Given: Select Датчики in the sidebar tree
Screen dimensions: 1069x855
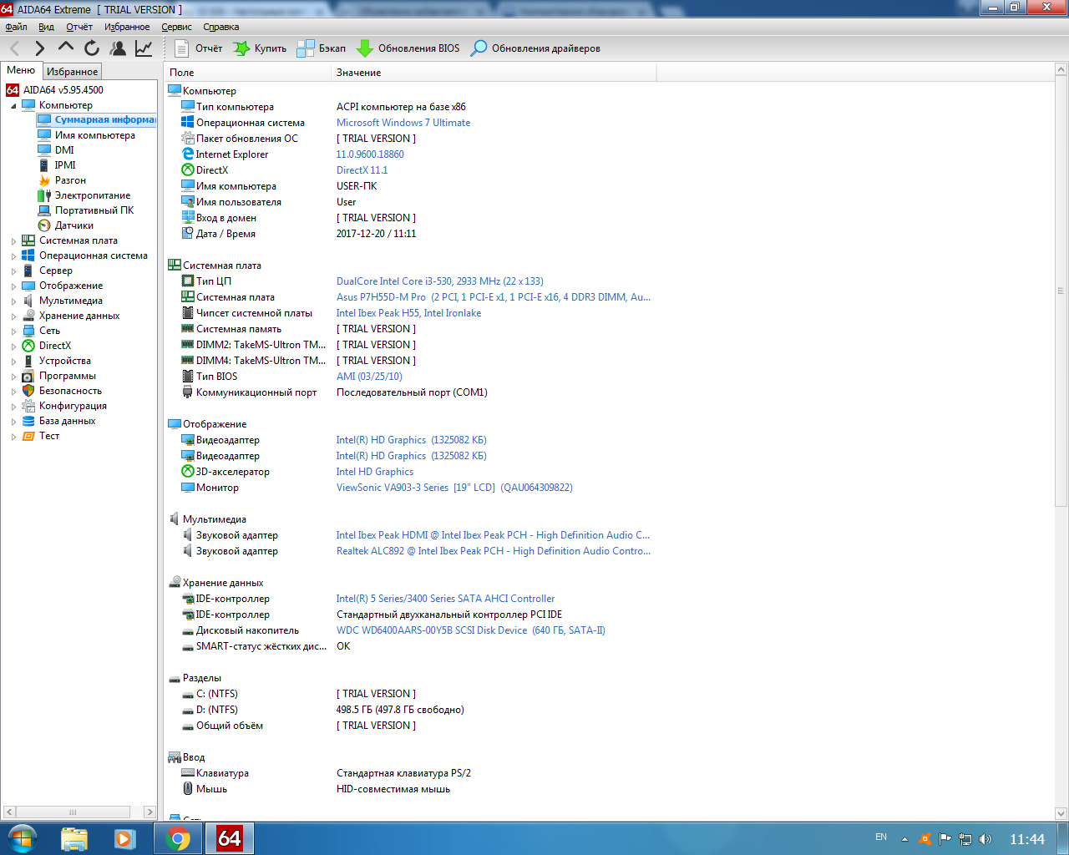Looking at the screenshot, I should (x=73, y=225).
